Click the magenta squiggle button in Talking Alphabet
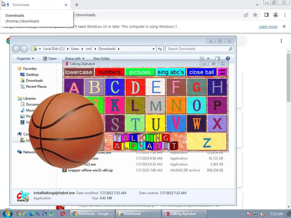Screen dimensions: 291x218 click(222, 72)
